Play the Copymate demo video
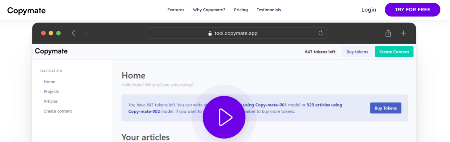The height and width of the screenshot is (142, 450). 224,117
